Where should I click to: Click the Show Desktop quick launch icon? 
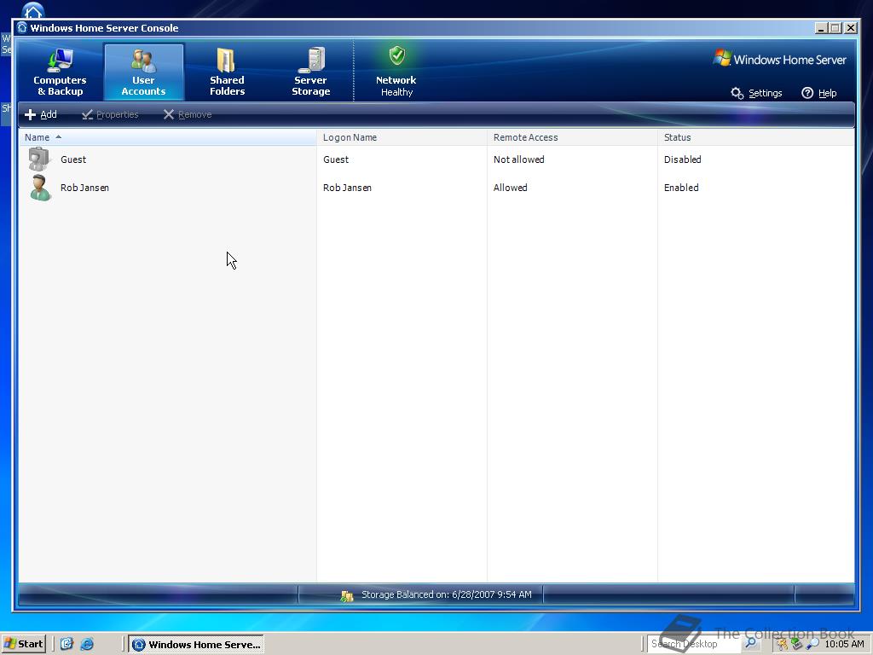tap(66, 645)
